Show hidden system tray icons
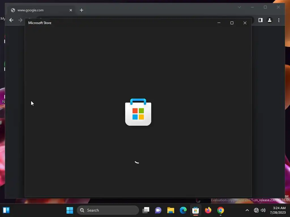The height and width of the screenshot is (217, 290). 247,210
